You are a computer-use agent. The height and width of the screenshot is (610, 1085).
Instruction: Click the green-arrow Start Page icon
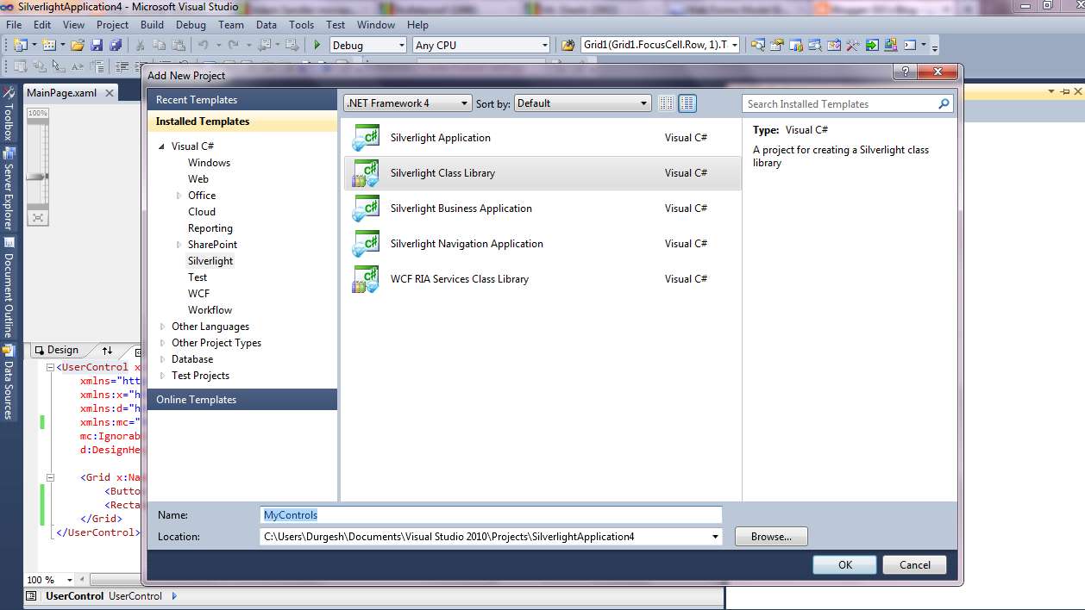point(872,45)
